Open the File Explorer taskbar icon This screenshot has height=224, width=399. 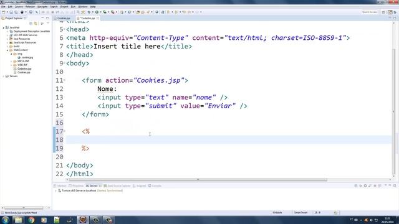coord(18,220)
